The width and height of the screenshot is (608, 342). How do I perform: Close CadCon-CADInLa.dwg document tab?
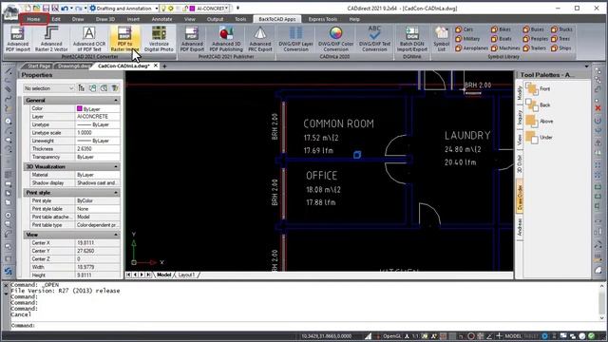point(156,66)
